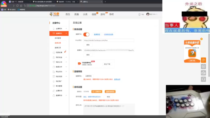The height and width of the screenshot is (118, 210).
Task: Switch to the 百度一下 browser tab
Action: click(19, 2)
